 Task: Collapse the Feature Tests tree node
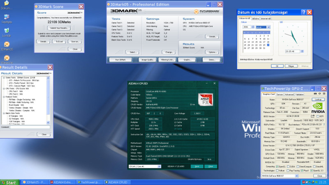[x=4, y=97]
